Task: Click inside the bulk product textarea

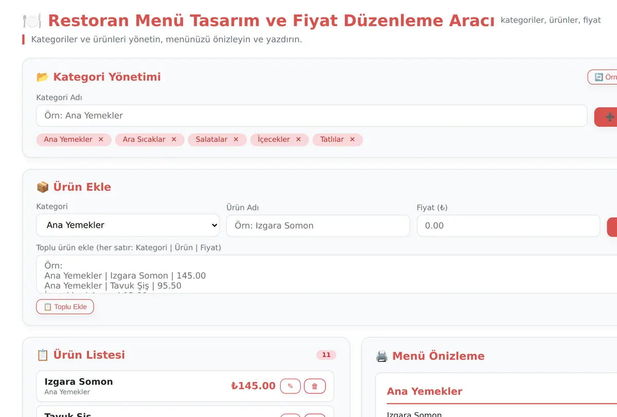Action: pyautogui.click(x=326, y=274)
